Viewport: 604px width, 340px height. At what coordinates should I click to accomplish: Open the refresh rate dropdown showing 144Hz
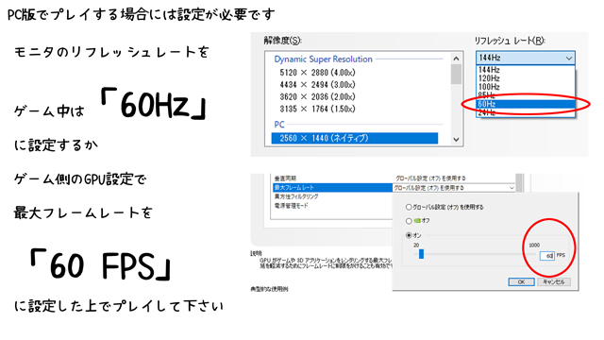click(526, 58)
